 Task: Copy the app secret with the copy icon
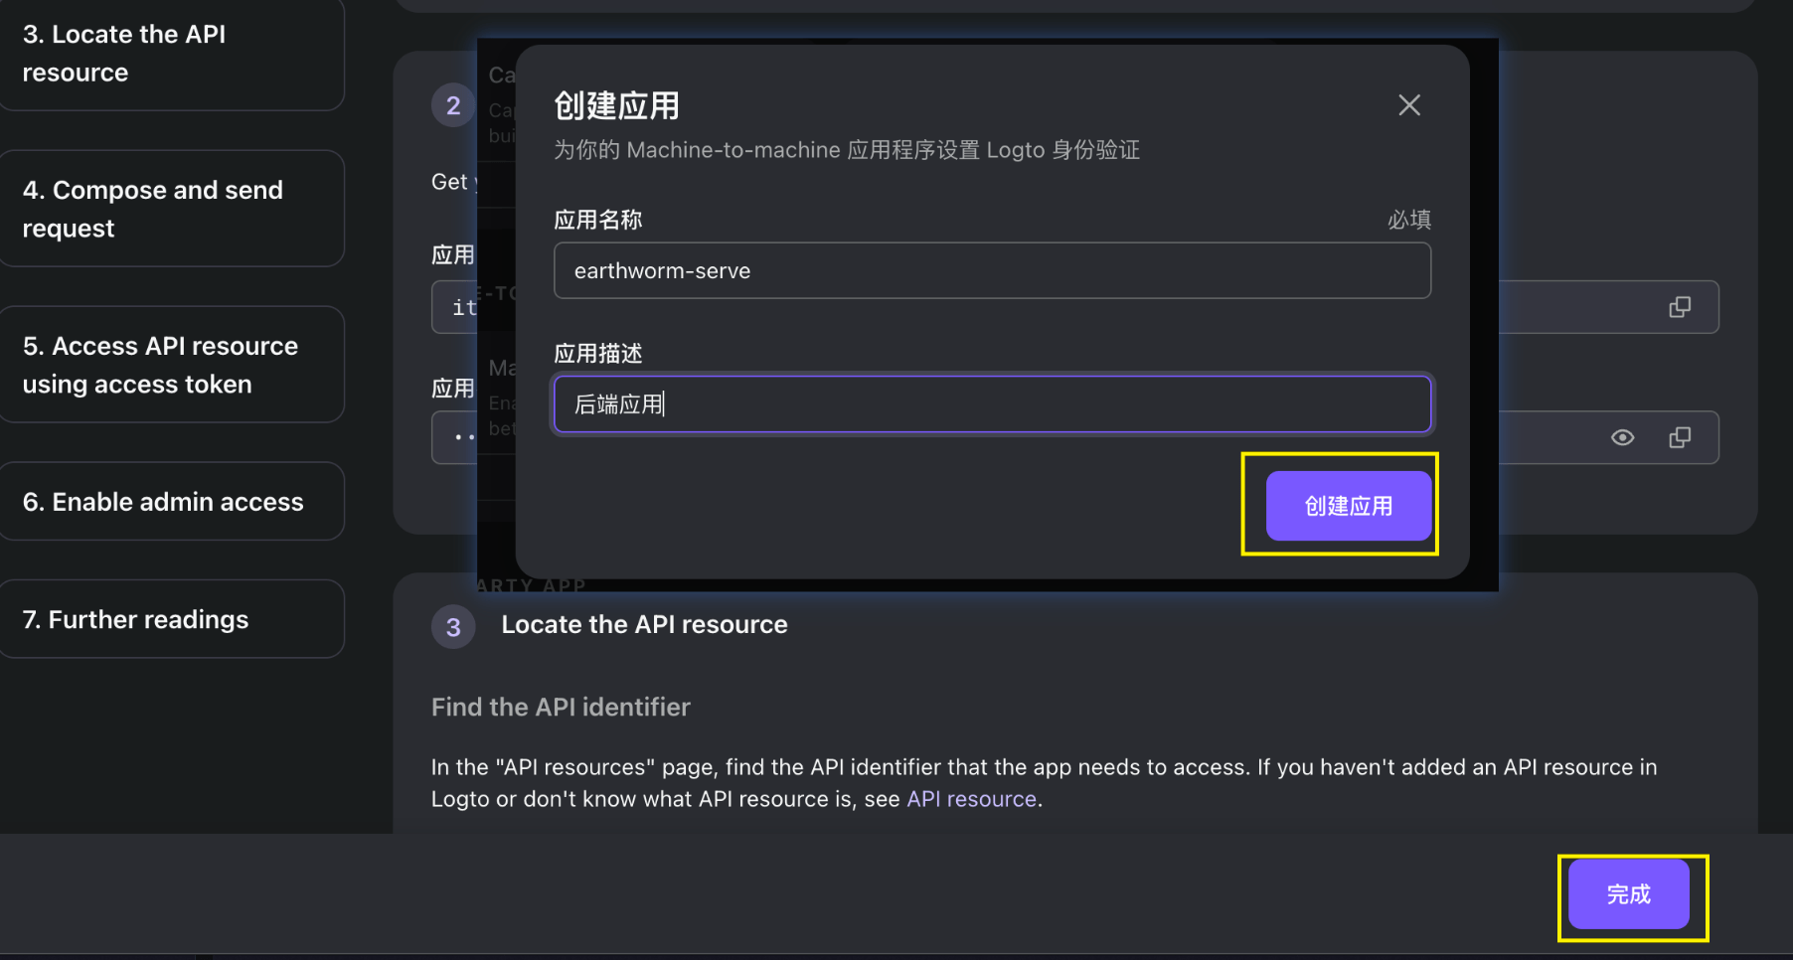point(1680,437)
